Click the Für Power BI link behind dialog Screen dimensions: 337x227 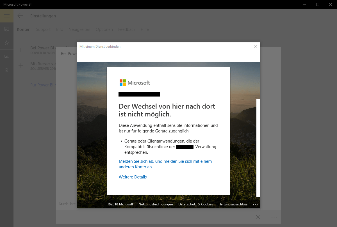43,85
